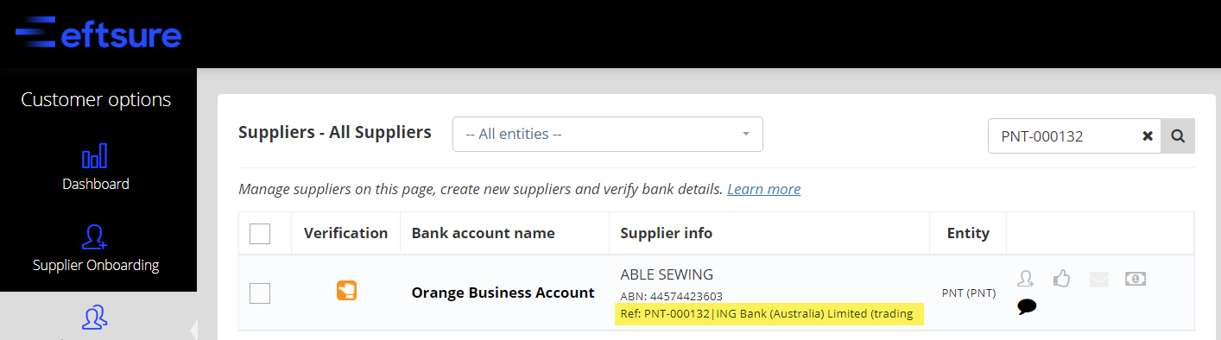
Task: Clear the search text with the X
Action: click(x=1148, y=136)
